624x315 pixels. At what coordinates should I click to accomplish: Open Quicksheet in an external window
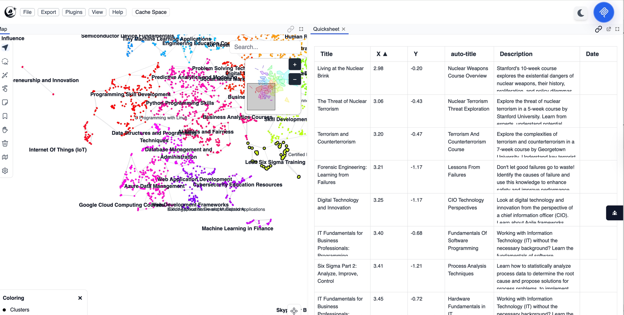point(609,29)
